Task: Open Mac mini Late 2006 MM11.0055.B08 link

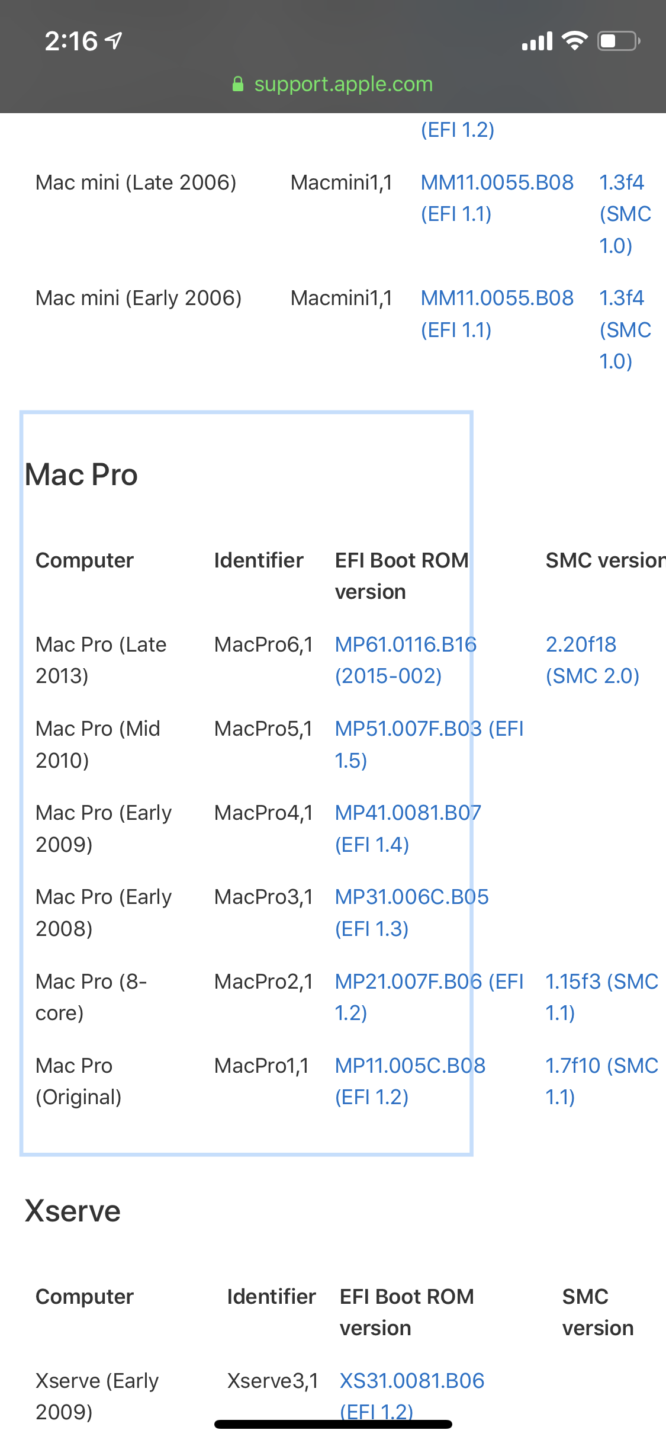Action: click(x=497, y=183)
